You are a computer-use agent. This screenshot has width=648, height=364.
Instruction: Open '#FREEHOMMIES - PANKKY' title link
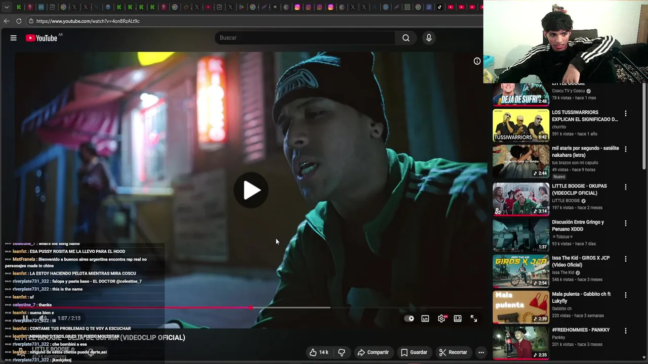(x=581, y=330)
